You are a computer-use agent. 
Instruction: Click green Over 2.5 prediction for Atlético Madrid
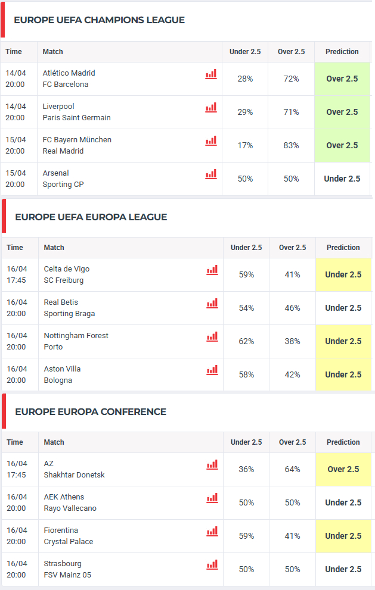[x=342, y=79]
